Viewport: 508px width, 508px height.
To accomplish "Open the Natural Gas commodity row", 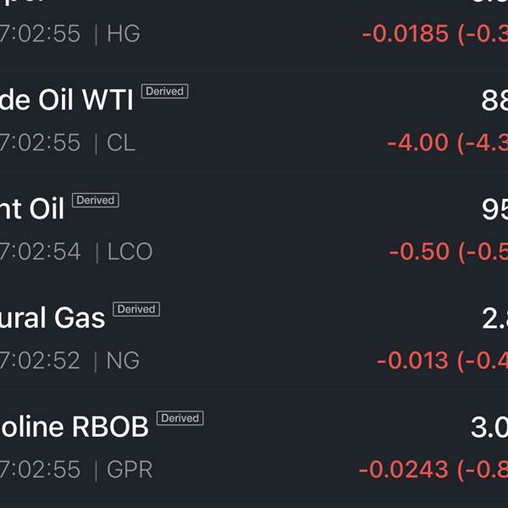I will [x=52, y=317].
